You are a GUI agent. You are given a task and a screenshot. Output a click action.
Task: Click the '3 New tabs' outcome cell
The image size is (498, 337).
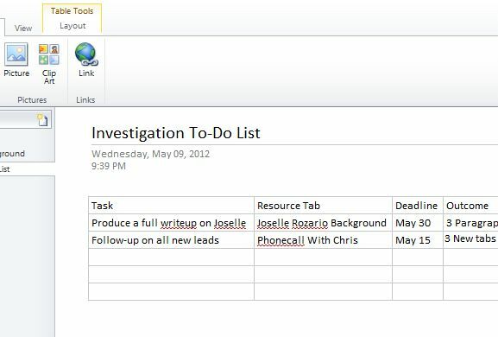[470, 239]
